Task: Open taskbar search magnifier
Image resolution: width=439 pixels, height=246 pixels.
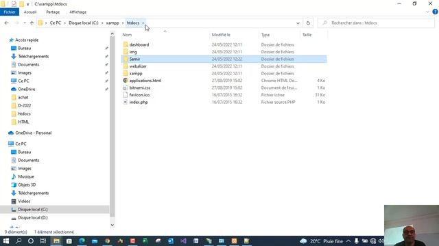Action: 19,241
